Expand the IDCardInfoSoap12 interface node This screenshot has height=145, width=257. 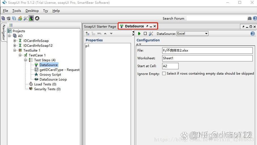tap(15, 46)
